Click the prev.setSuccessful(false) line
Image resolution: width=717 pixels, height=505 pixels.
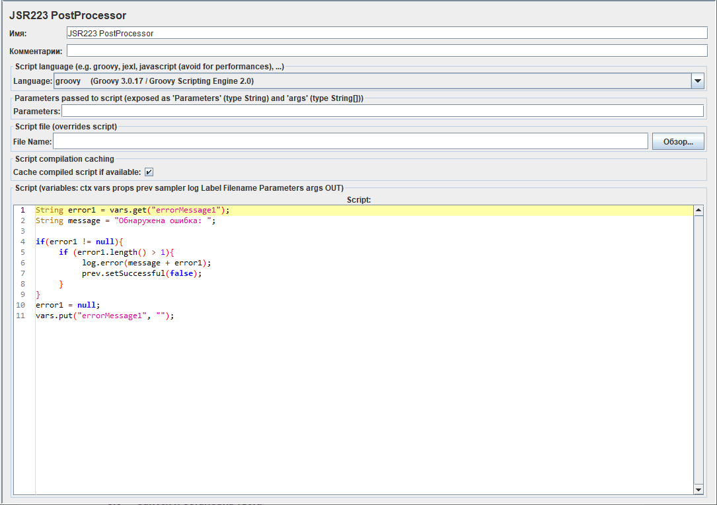142,273
